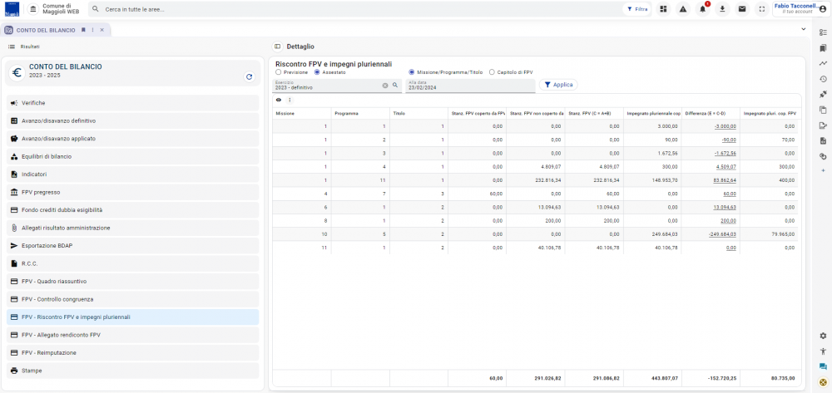Image resolution: width=832 pixels, height=393 pixels.
Task: Click the copy documents icon in right sidebar
Action: 823,111
